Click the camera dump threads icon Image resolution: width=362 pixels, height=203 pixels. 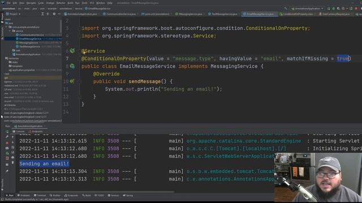pos(7,148)
